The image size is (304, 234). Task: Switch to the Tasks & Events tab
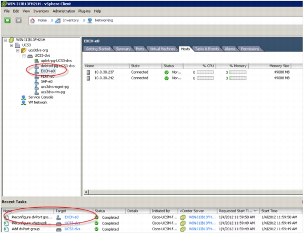coord(207,49)
